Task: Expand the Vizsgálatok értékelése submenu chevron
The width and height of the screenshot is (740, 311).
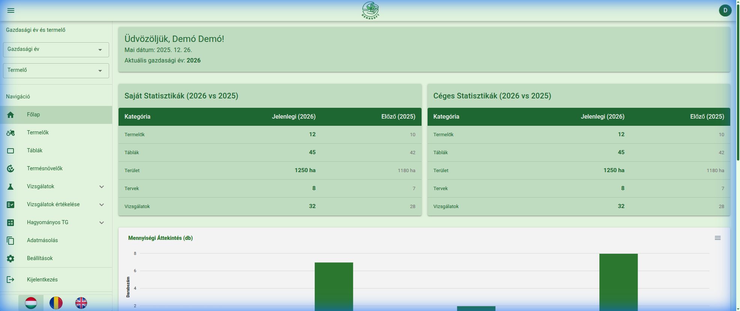Action: pos(102,205)
